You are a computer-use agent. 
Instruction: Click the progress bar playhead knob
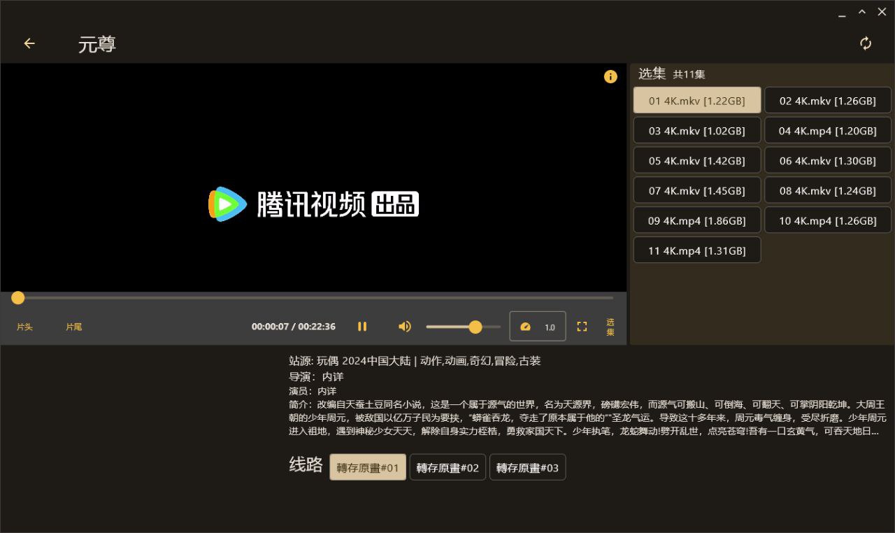(18, 298)
